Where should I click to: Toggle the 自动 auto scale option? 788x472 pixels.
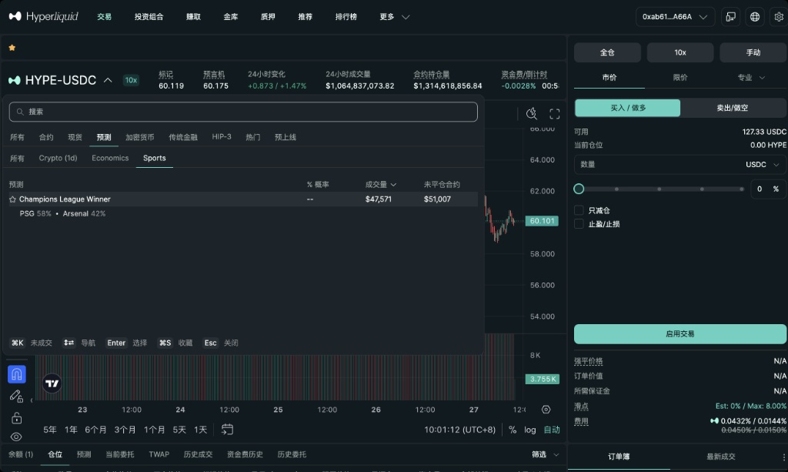point(552,430)
